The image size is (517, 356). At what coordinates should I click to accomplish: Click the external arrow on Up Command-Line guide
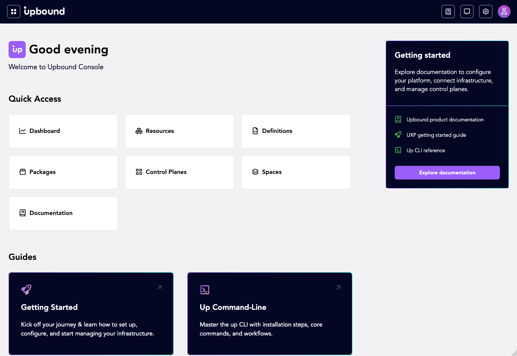tap(338, 288)
